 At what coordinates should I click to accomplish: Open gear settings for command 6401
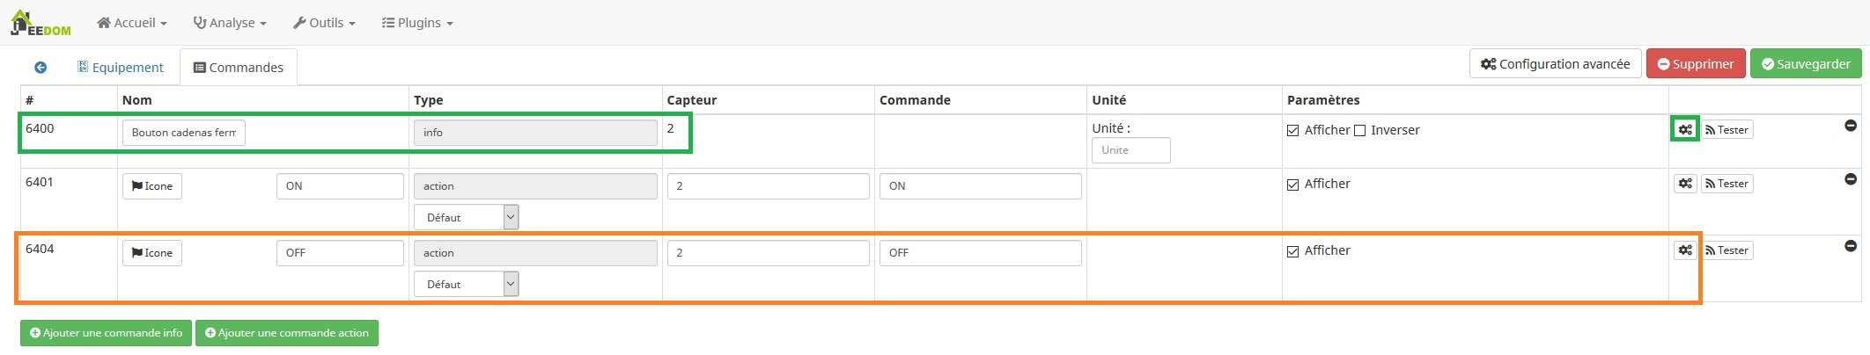tap(1684, 184)
